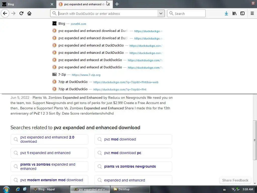Search related: pvz modern extension mod download

click(49, 180)
